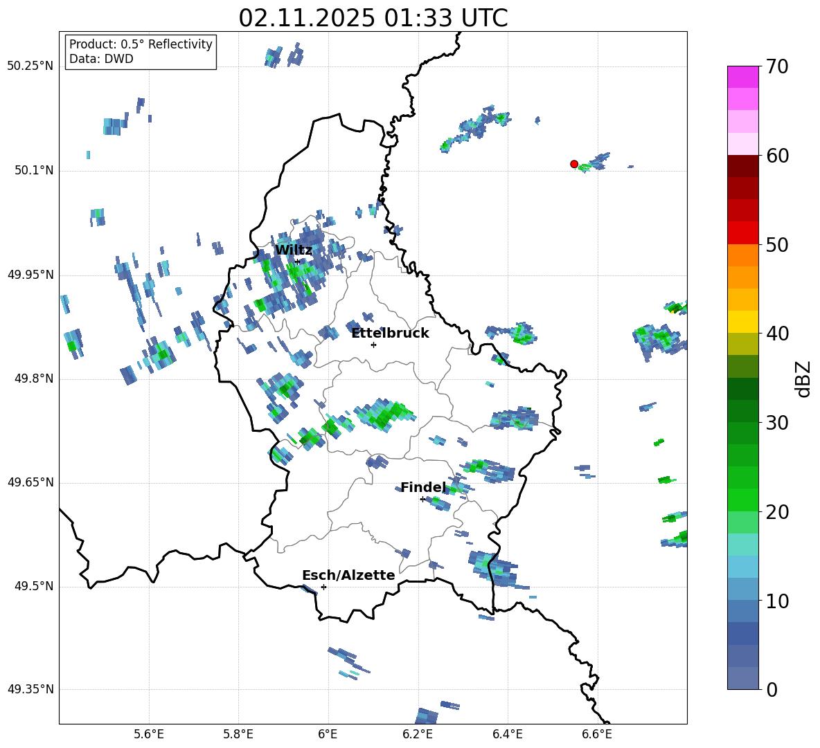Pick the bright red colorbar segment above 50
Viewport: 820px width, 748px height.
(x=743, y=232)
